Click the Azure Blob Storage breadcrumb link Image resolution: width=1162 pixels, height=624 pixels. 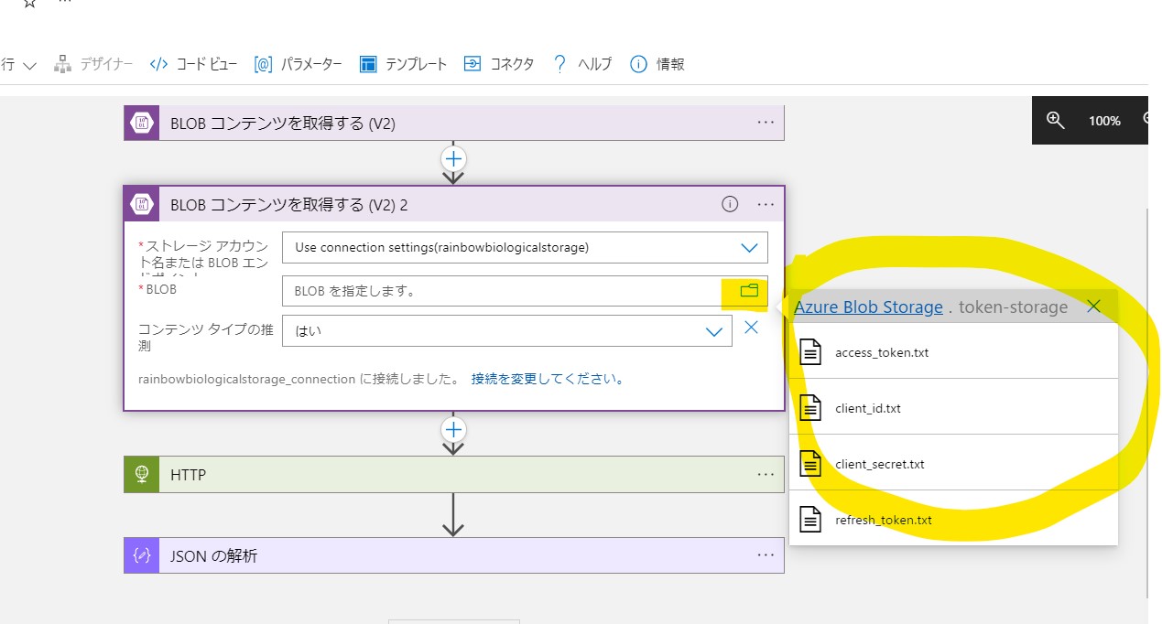coord(868,307)
